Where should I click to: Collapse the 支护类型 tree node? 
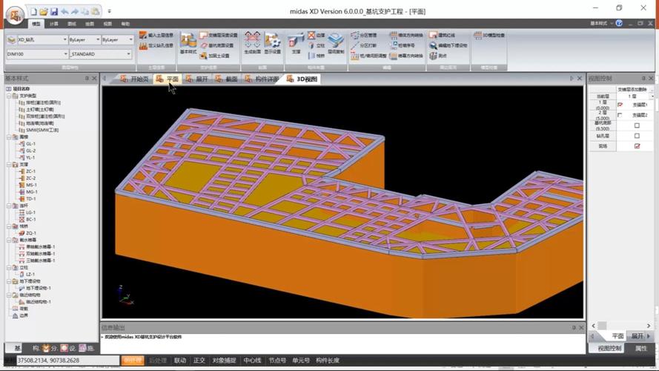[x=9, y=96]
